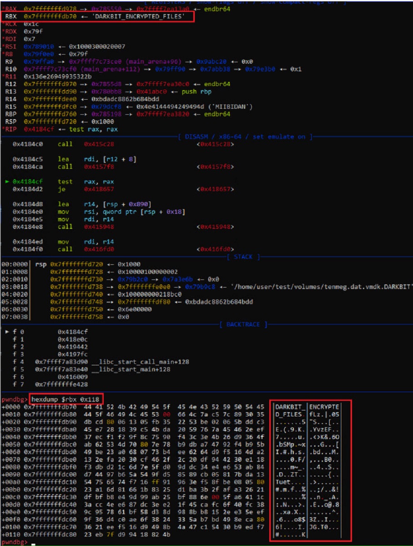Focus the empty pwndbg prompt at bottom
The width and height of the screenshot is (413, 546).
tap(34, 543)
